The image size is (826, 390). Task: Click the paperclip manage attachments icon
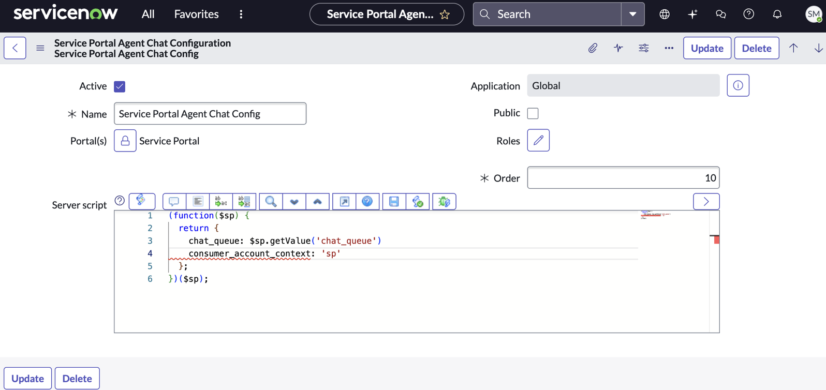point(593,48)
